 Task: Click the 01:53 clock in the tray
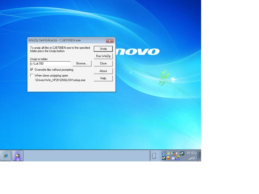click(x=192, y=153)
